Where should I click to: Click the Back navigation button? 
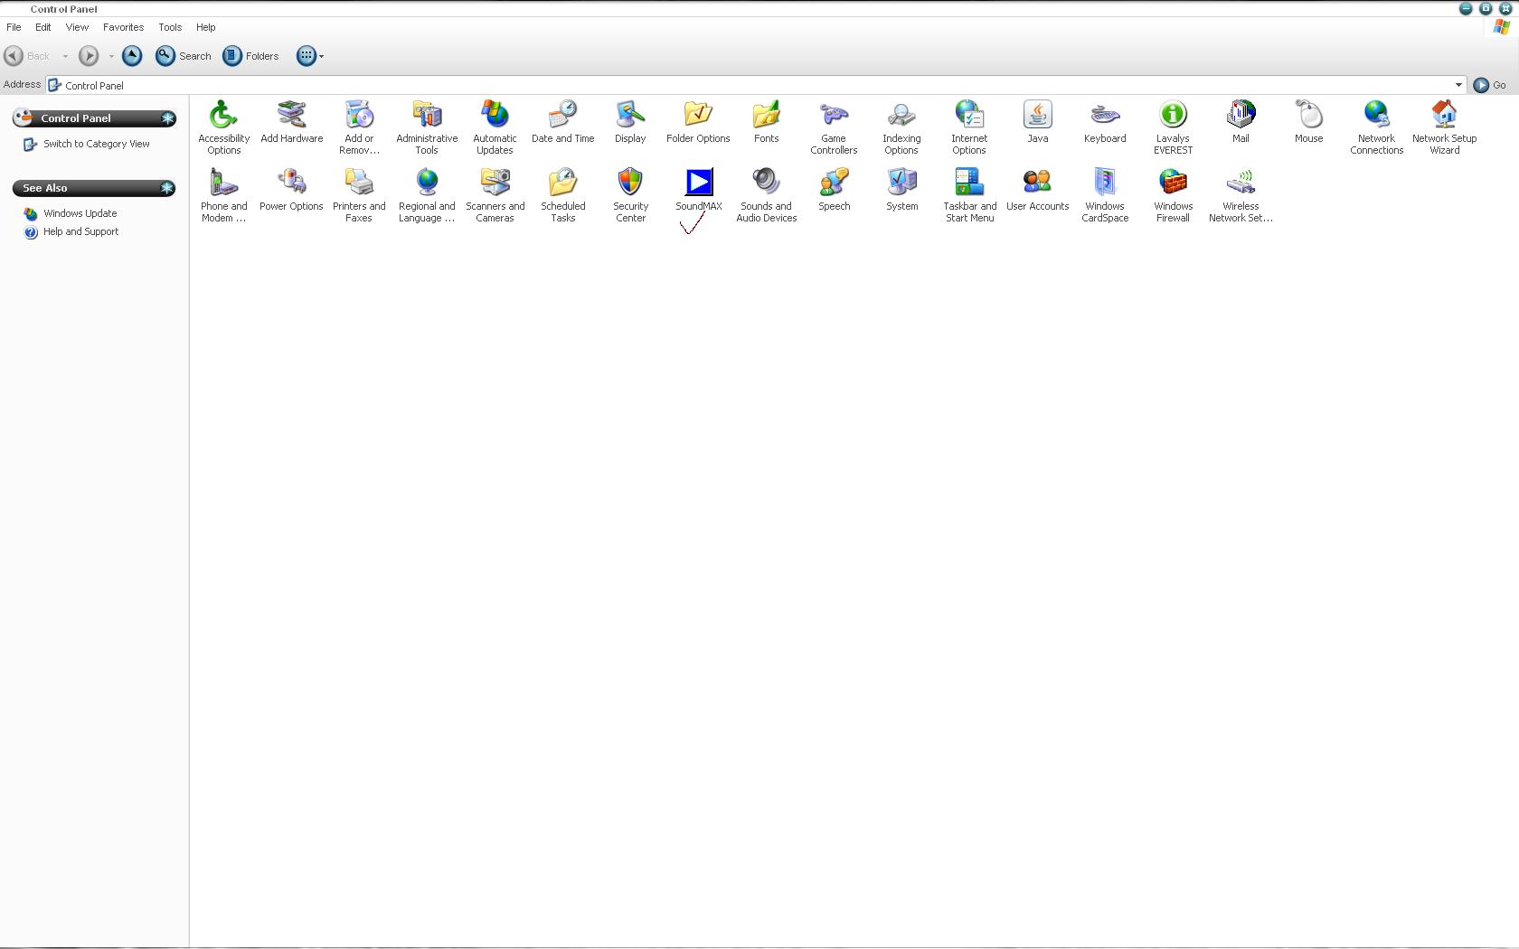click(x=27, y=56)
